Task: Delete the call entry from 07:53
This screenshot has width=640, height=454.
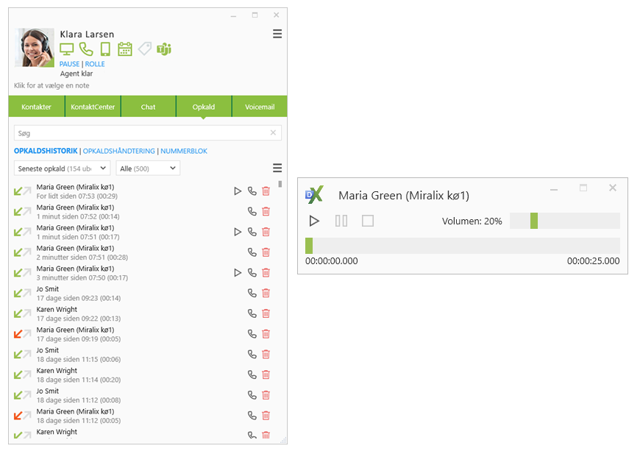Action: coord(266,191)
